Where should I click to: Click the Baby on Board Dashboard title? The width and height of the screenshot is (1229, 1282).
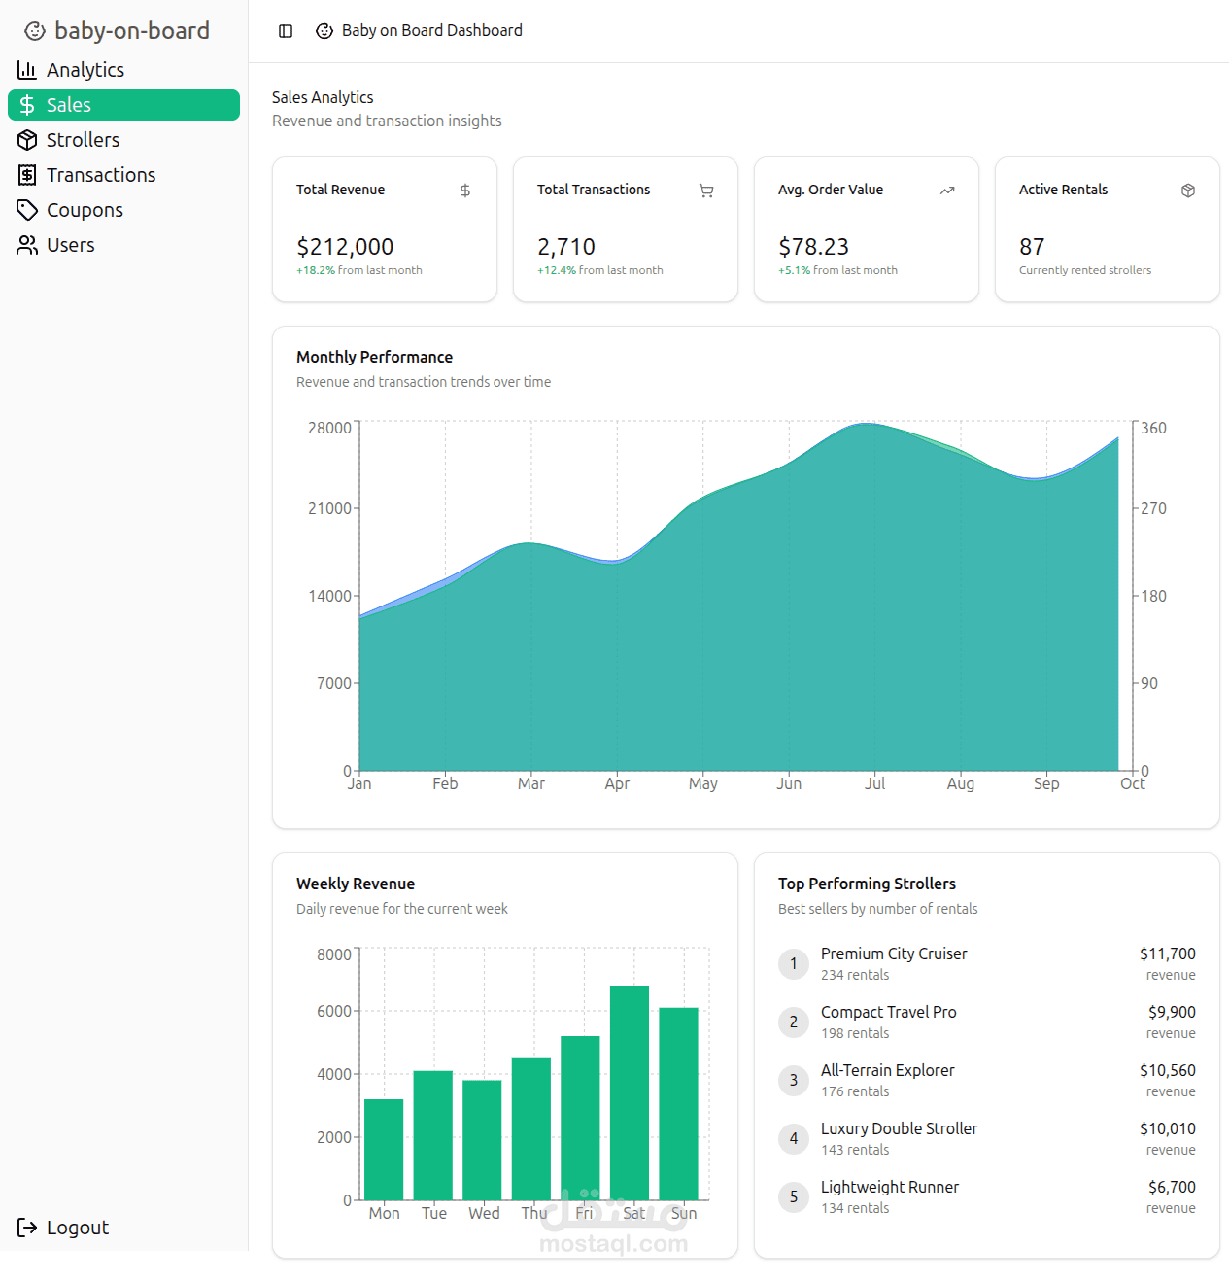click(x=431, y=31)
